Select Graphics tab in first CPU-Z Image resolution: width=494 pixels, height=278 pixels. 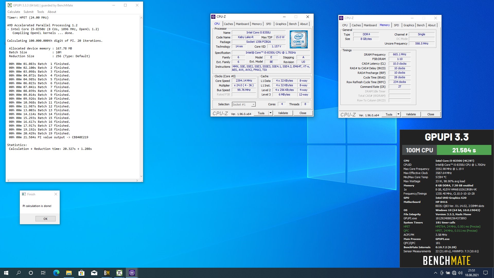tap(281, 24)
